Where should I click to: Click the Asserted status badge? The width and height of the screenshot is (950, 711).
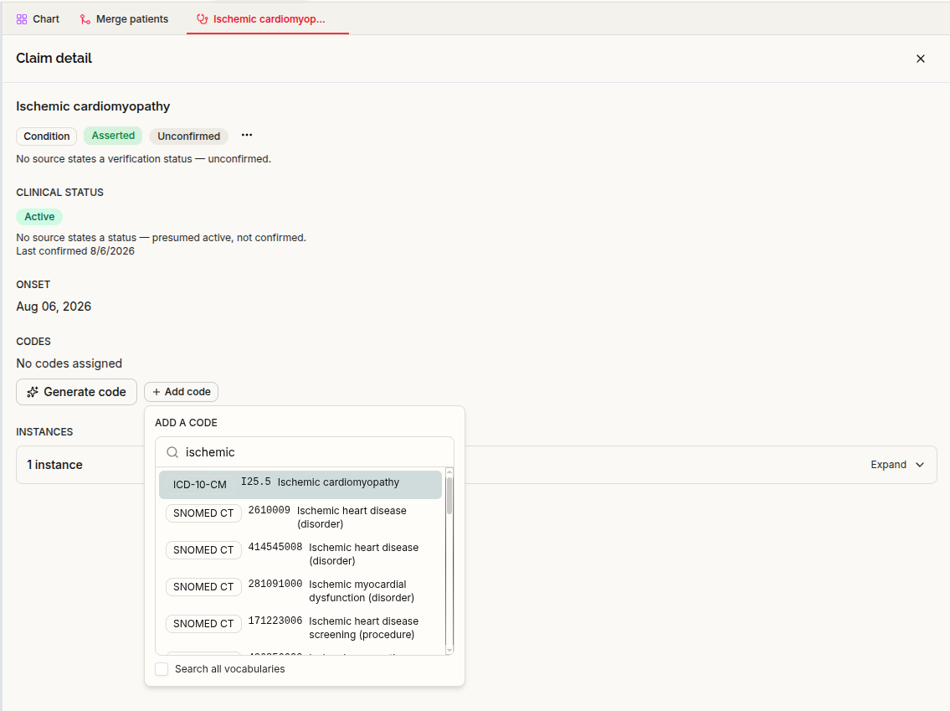click(x=113, y=136)
